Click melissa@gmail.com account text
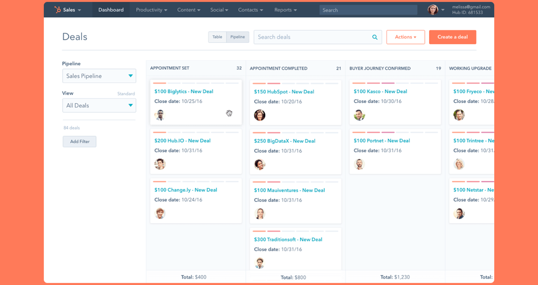Screen dimensions: 538x285 (471, 7)
